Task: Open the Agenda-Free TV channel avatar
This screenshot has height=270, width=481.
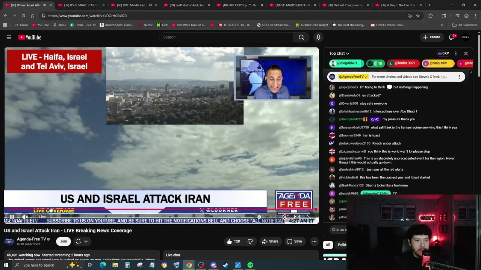Action: 9,241
